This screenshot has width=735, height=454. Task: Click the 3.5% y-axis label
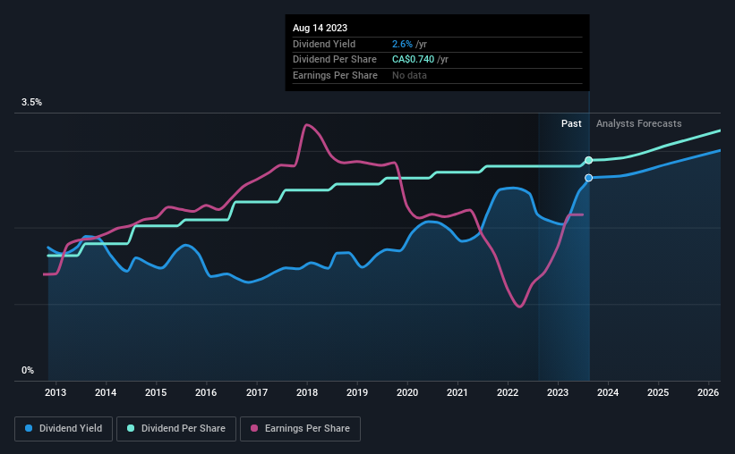[x=31, y=102]
